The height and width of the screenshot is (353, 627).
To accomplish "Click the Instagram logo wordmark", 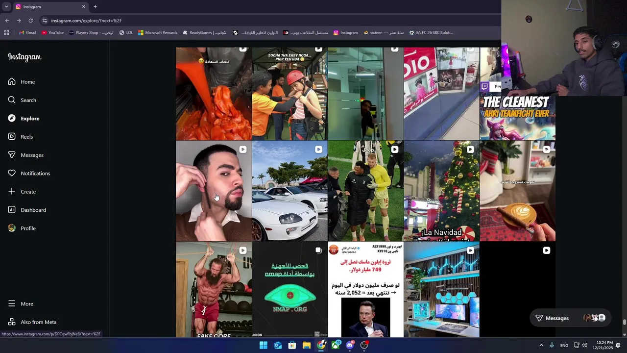I will click(x=24, y=57).
